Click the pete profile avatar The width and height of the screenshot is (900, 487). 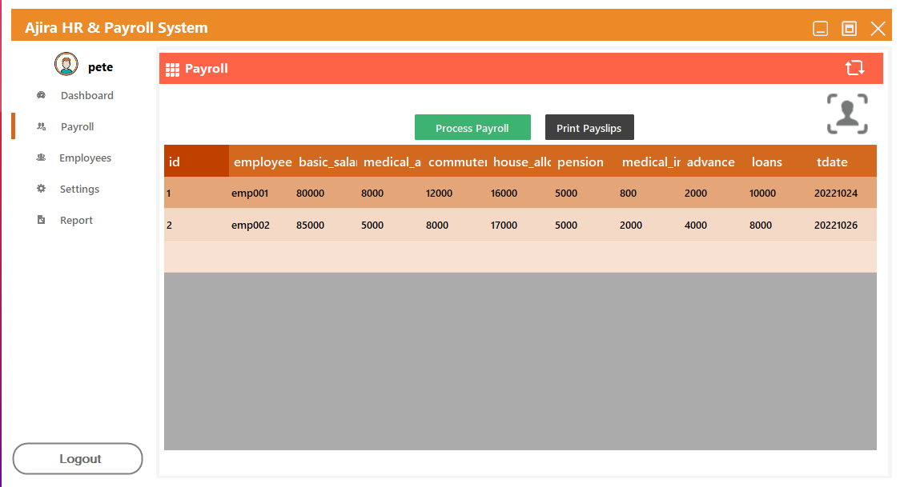pyautogui.click(x=65, y=63)
